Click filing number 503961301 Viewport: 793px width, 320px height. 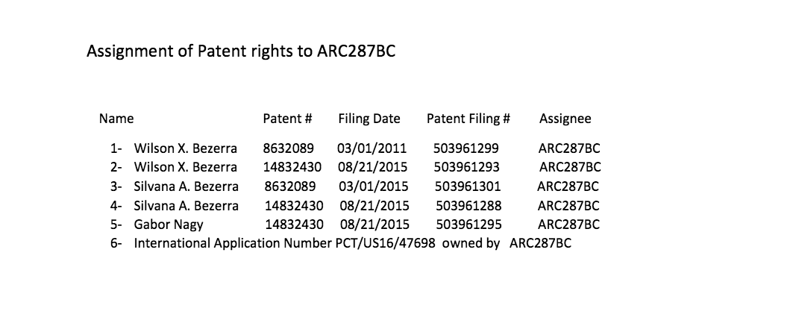click(x=468, y=186)
